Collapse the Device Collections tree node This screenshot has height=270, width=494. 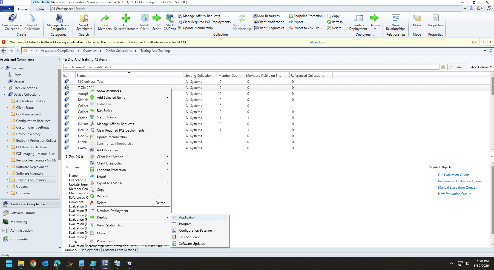click(5, 94)
